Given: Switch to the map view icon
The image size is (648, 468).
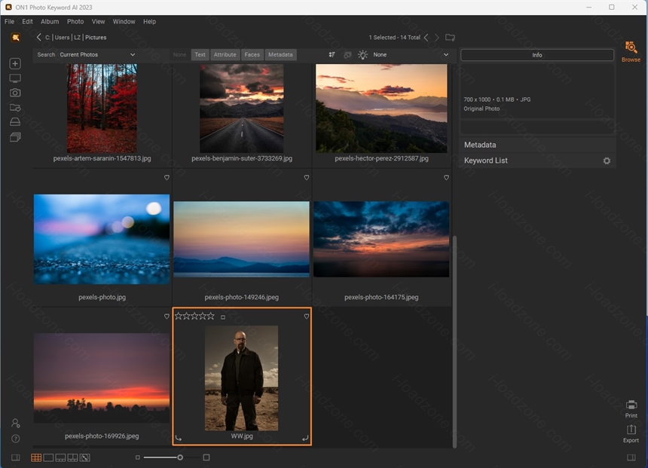Looking at the screenshot, I should (84, 457).
